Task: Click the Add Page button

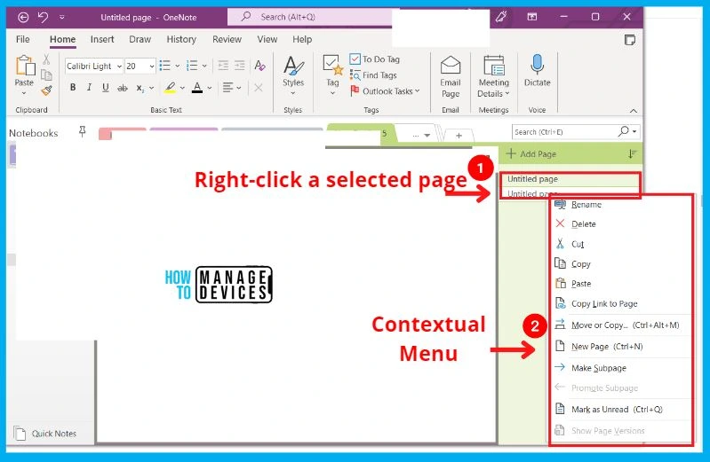Action: click(x=531, y=153)
